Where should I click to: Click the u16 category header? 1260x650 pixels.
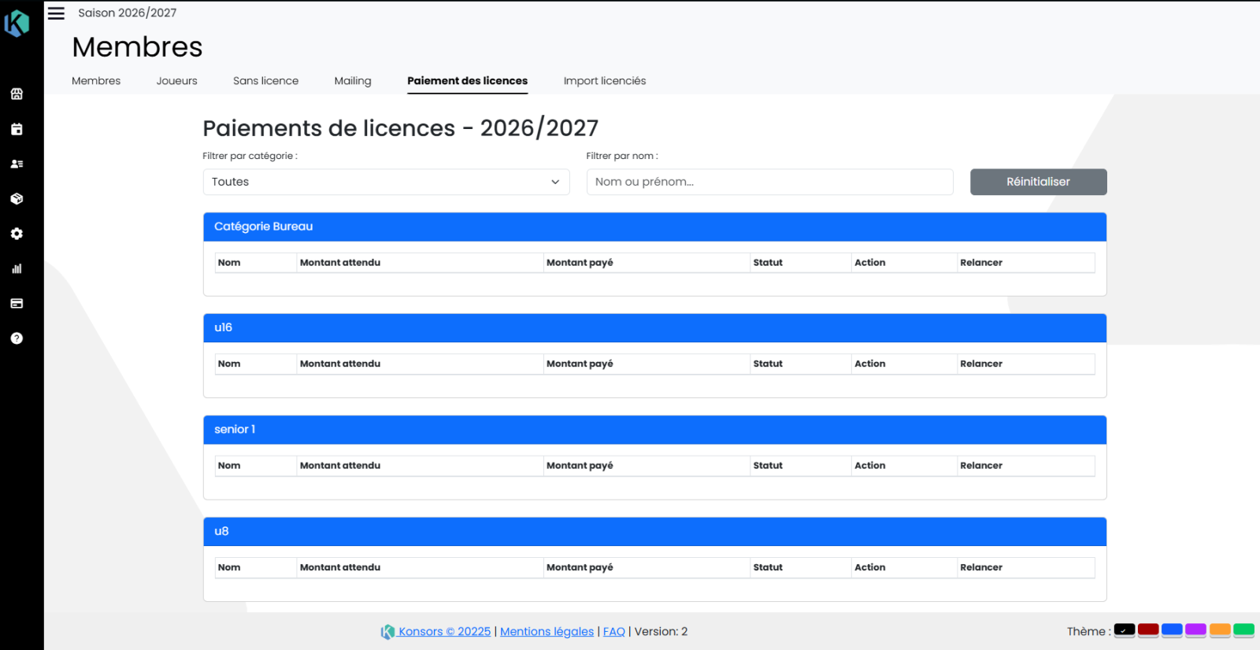click(x=654, y=328)
